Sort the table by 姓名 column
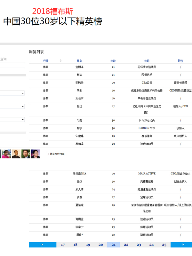This screenshot has width=192, height=256. point(79,61)
